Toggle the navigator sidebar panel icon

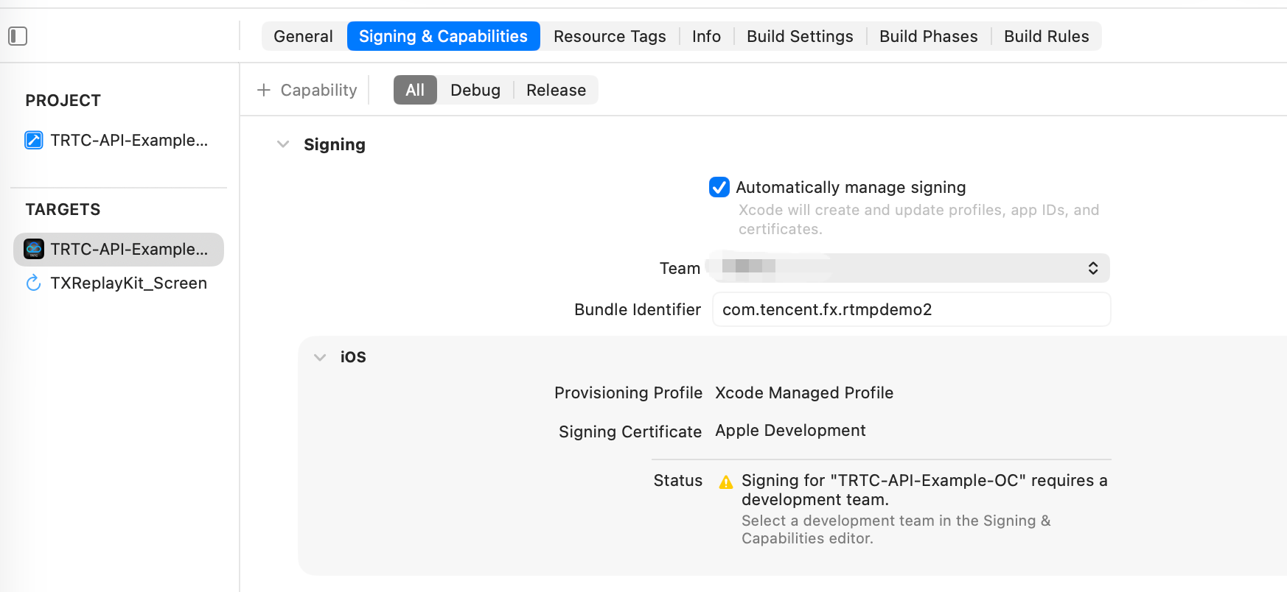tap(18, 36)
